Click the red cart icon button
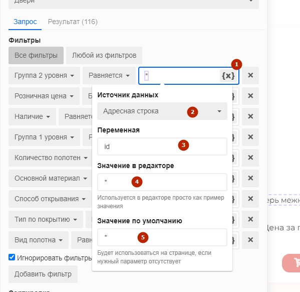300x292 pixels. [291, 263]
